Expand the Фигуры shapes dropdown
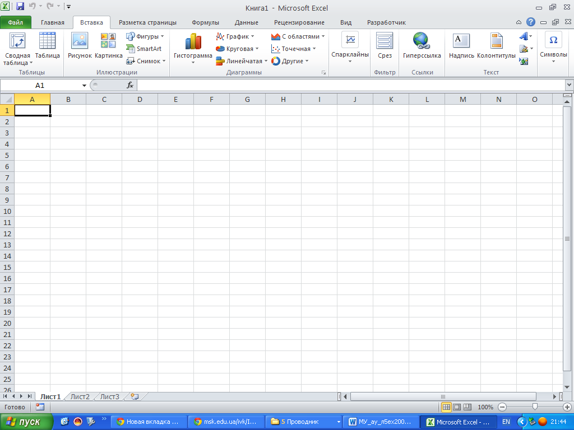Image resolution: width=574 pixels, height=430 pixels. point(162,36)
